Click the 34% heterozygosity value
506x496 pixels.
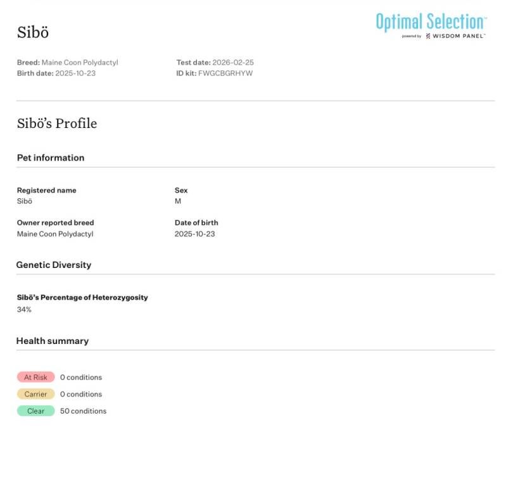coord(24,309)
